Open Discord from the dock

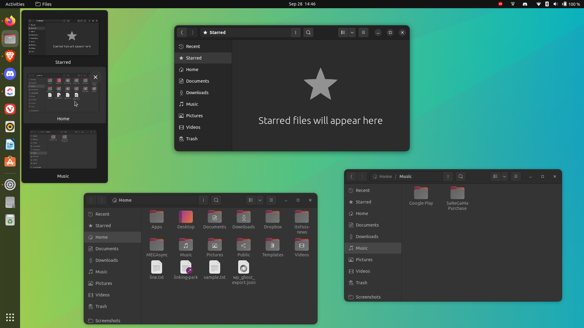10,74
